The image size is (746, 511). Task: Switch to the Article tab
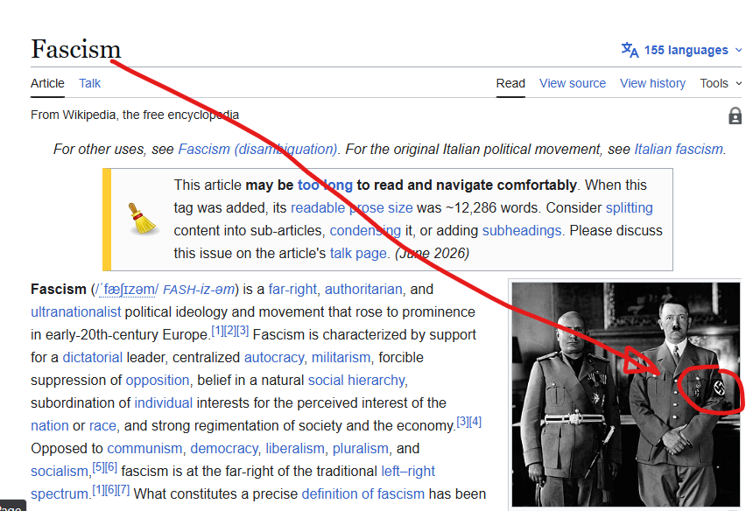47,83
